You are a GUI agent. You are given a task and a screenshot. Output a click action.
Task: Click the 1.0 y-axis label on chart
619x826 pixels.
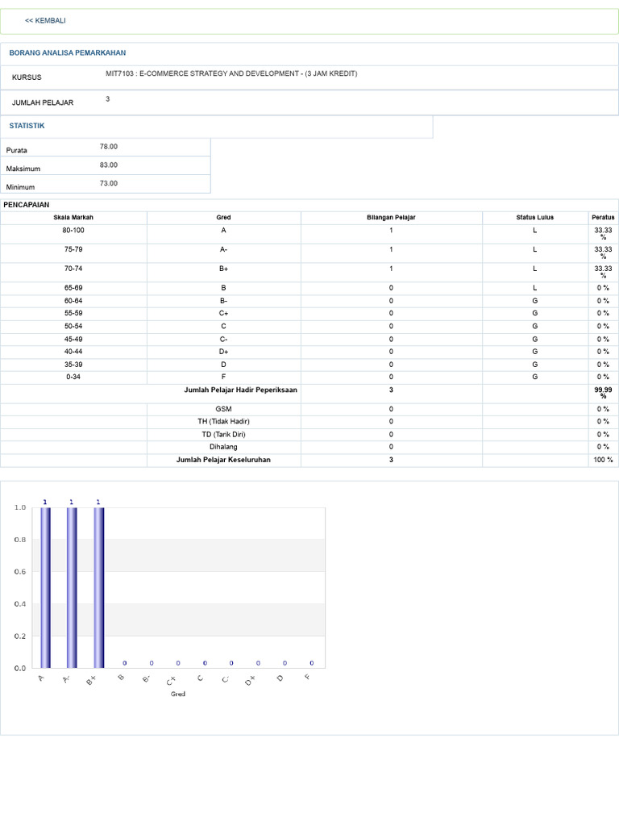(20, 507)
